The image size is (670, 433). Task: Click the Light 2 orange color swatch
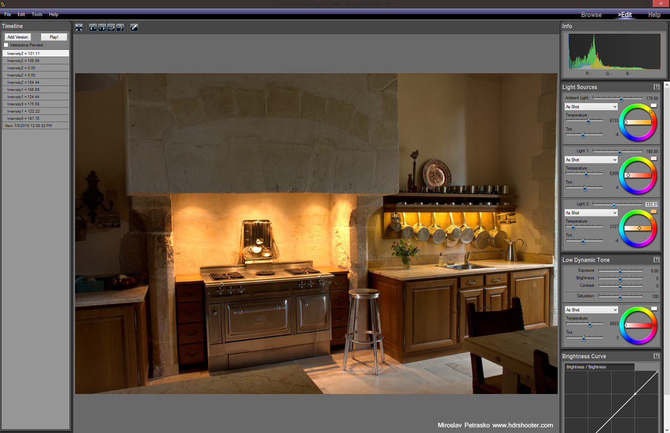654,211
